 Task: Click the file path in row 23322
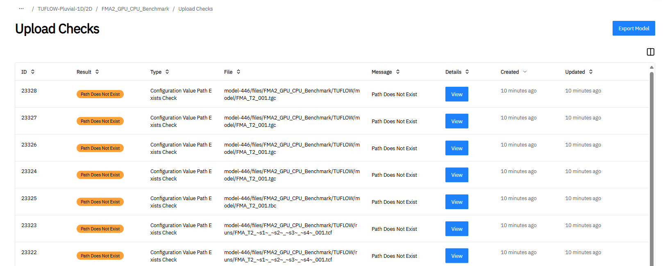tap(291, 256)
